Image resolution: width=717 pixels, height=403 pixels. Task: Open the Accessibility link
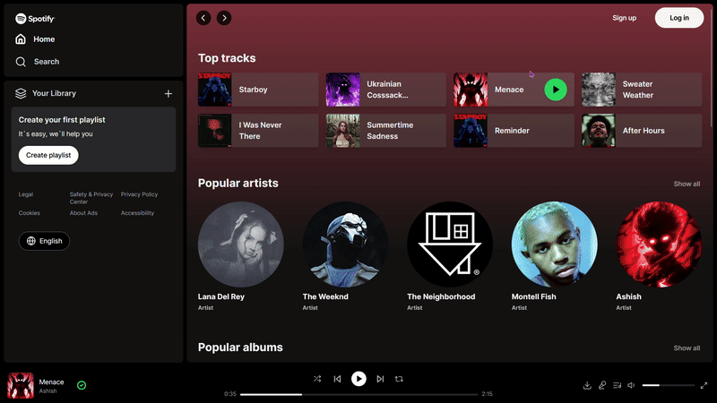coord(137,213)
